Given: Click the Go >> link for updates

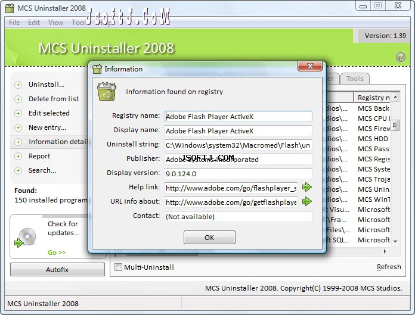Looking at the screenshot, I should pyautogui.click(x=57, y=252).
